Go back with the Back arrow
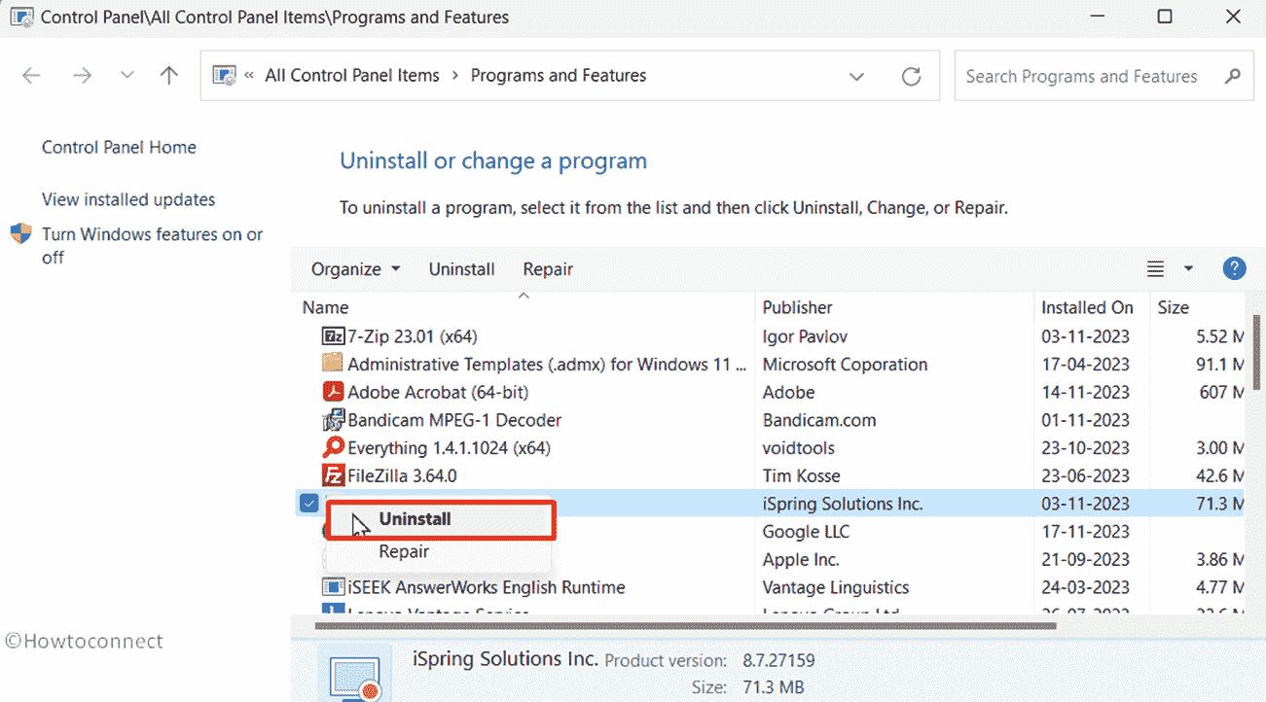Viewport: 1266px width, 702px height. point(31,76)
